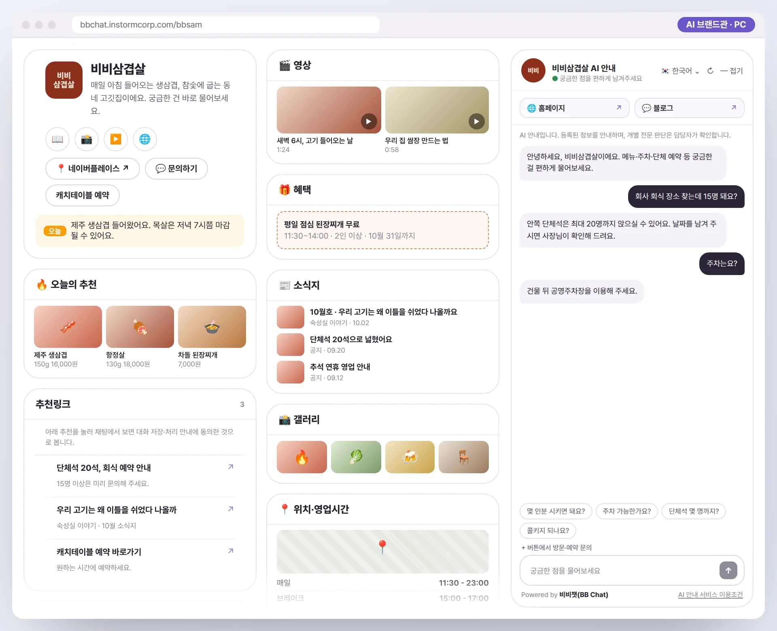Screen dimensions: 777x631
Task: Open the 네이버플레이스 link button
Action: click(x=93, y=168)
